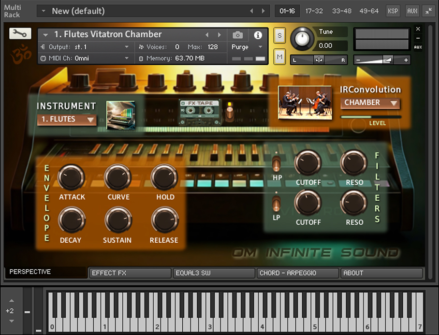439x335 pixels.
Task: Open the EQUAL3 SW tab
Action: (x=214, y=273)
